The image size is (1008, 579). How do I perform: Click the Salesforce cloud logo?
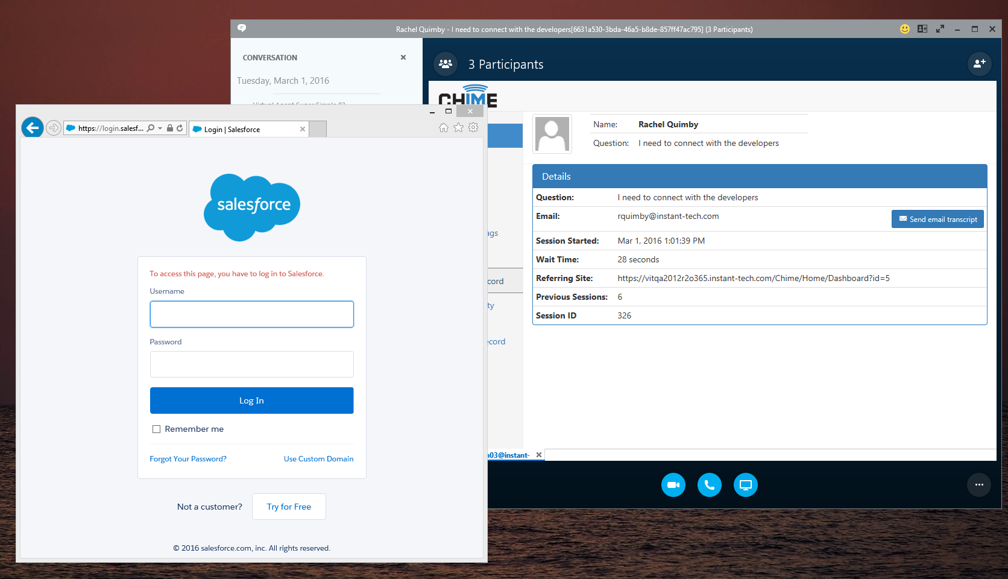(x=252, y=207)
